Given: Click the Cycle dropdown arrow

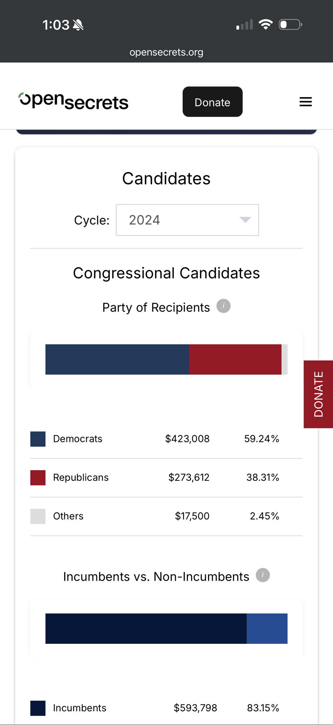Looking at the screenshot, I should 245,220.
